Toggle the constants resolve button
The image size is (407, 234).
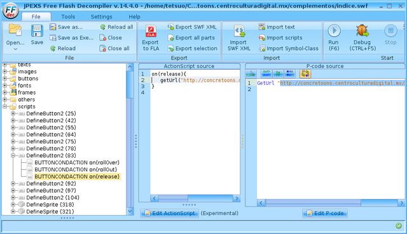pyautogui.click(x=290, y=74)
